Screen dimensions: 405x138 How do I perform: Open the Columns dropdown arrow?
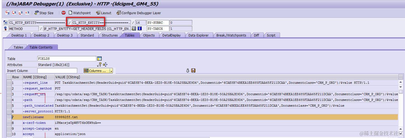(x=111, y=71)
